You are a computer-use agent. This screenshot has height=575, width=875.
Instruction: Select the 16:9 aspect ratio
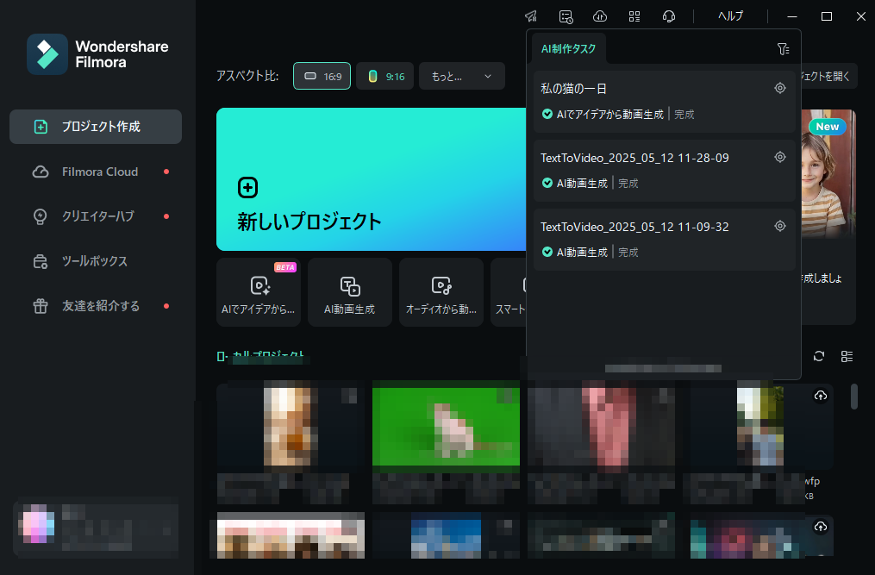tap(322, 76)
